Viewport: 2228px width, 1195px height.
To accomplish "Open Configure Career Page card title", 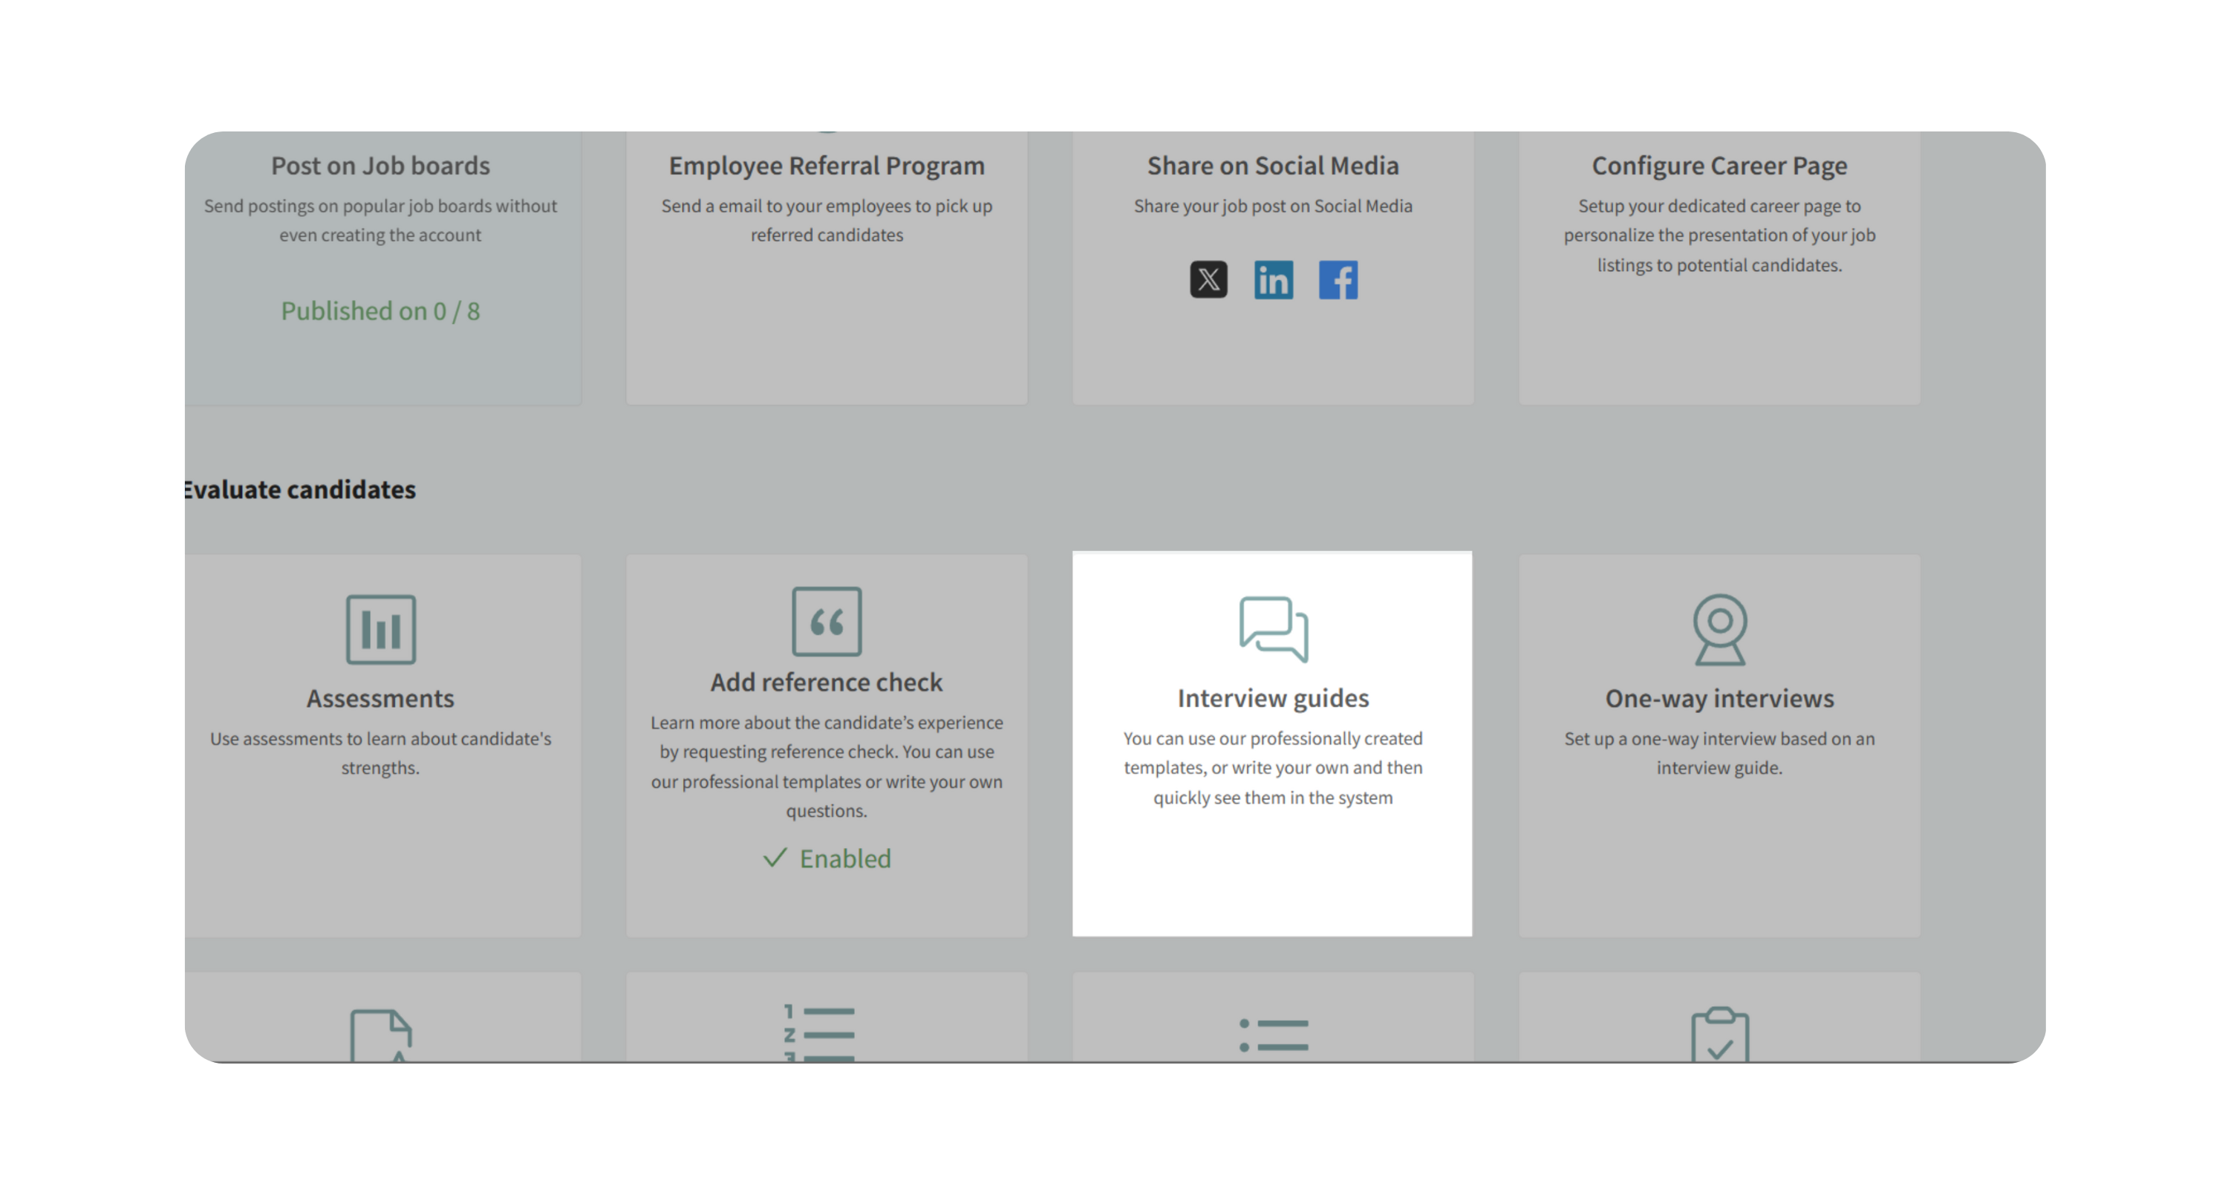I will (1719, 165).
